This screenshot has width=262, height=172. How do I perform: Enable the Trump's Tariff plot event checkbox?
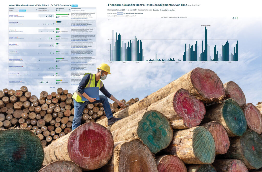(127, 16)
